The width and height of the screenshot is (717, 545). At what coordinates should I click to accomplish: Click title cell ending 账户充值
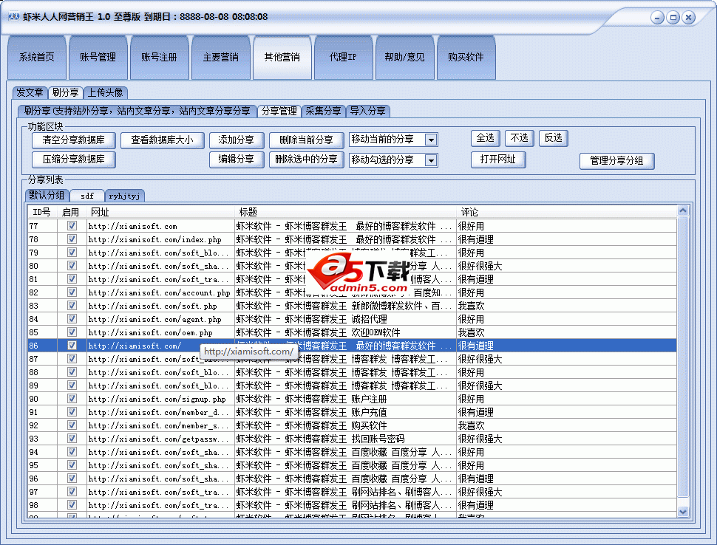[345, 412]
